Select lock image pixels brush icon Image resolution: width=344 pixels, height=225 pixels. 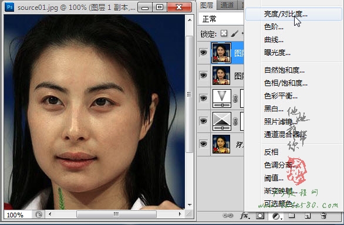pyautogui.click(x=235, y=33)
